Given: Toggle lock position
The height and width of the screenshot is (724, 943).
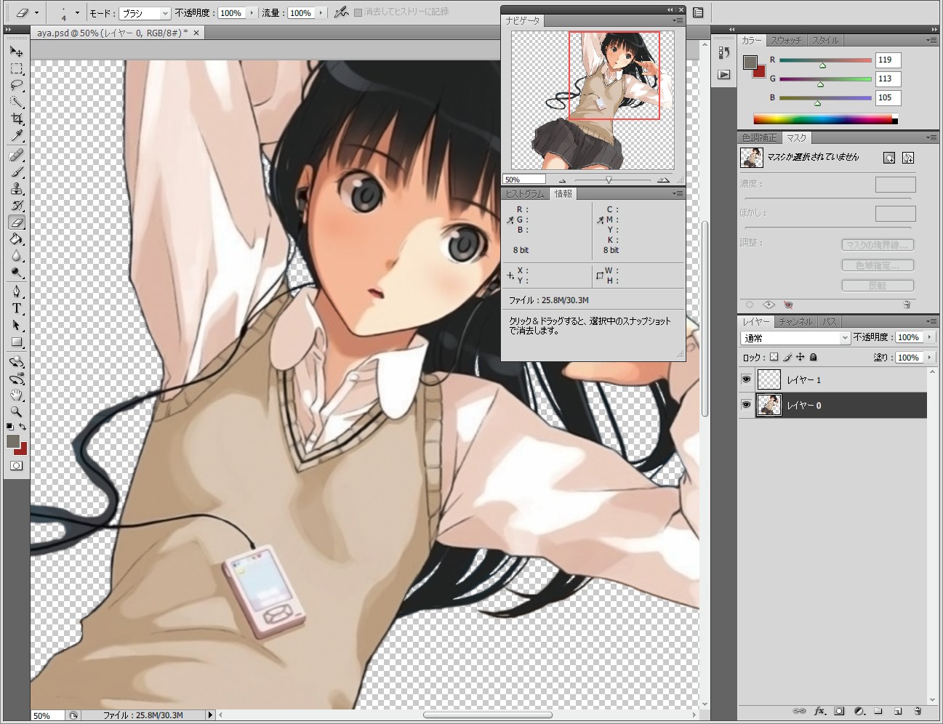Looking at the screenshot, I should click(x=800, y=357).
